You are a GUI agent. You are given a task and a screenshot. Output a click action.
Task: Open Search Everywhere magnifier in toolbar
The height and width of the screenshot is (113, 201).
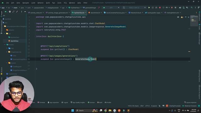pyautogui.click(x=192, y=8)
